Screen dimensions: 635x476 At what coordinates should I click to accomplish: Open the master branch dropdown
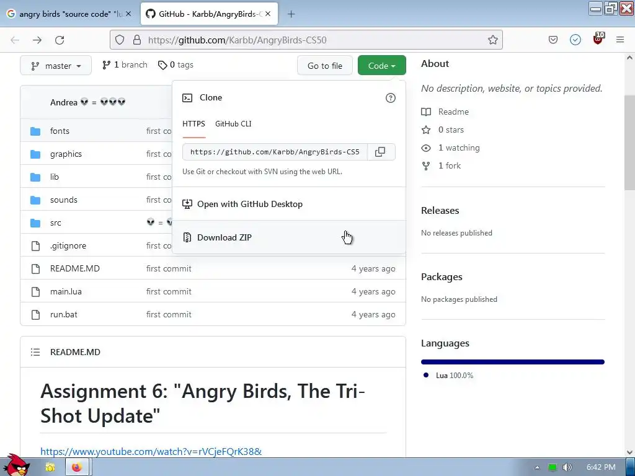[56, 66]
